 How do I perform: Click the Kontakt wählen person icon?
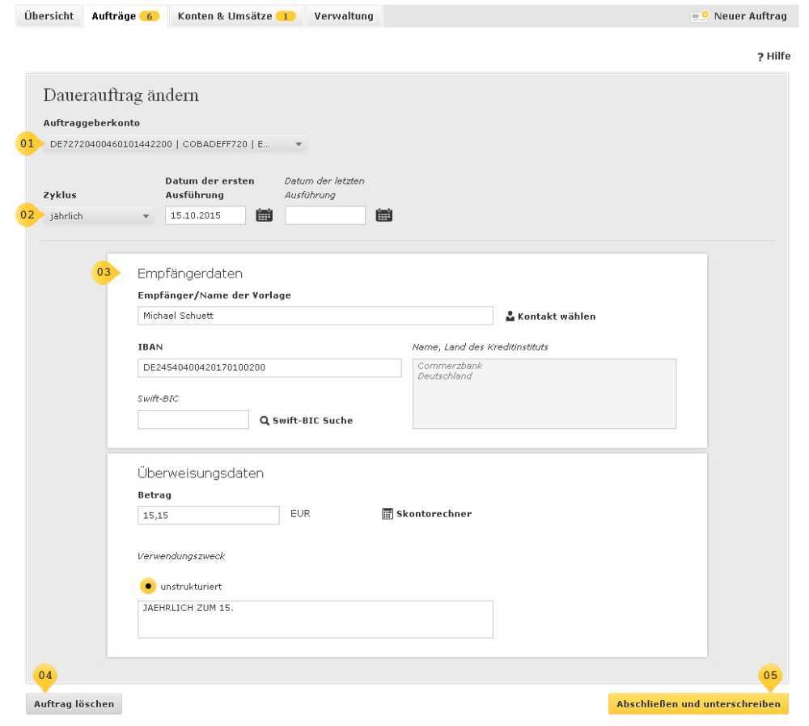click(510, 316)
